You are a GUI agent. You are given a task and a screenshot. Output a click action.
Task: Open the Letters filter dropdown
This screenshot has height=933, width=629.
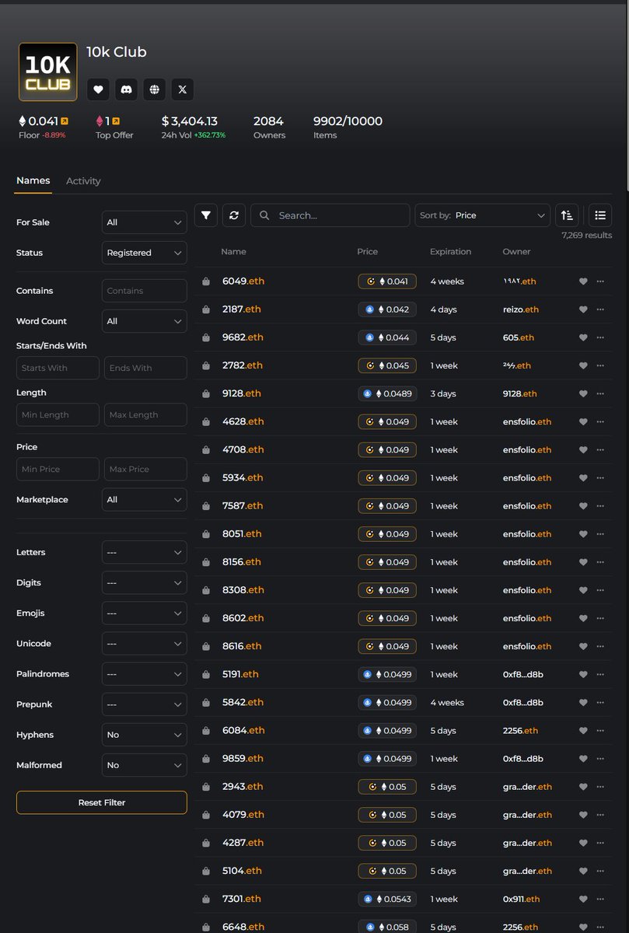[x=145, y=552]
